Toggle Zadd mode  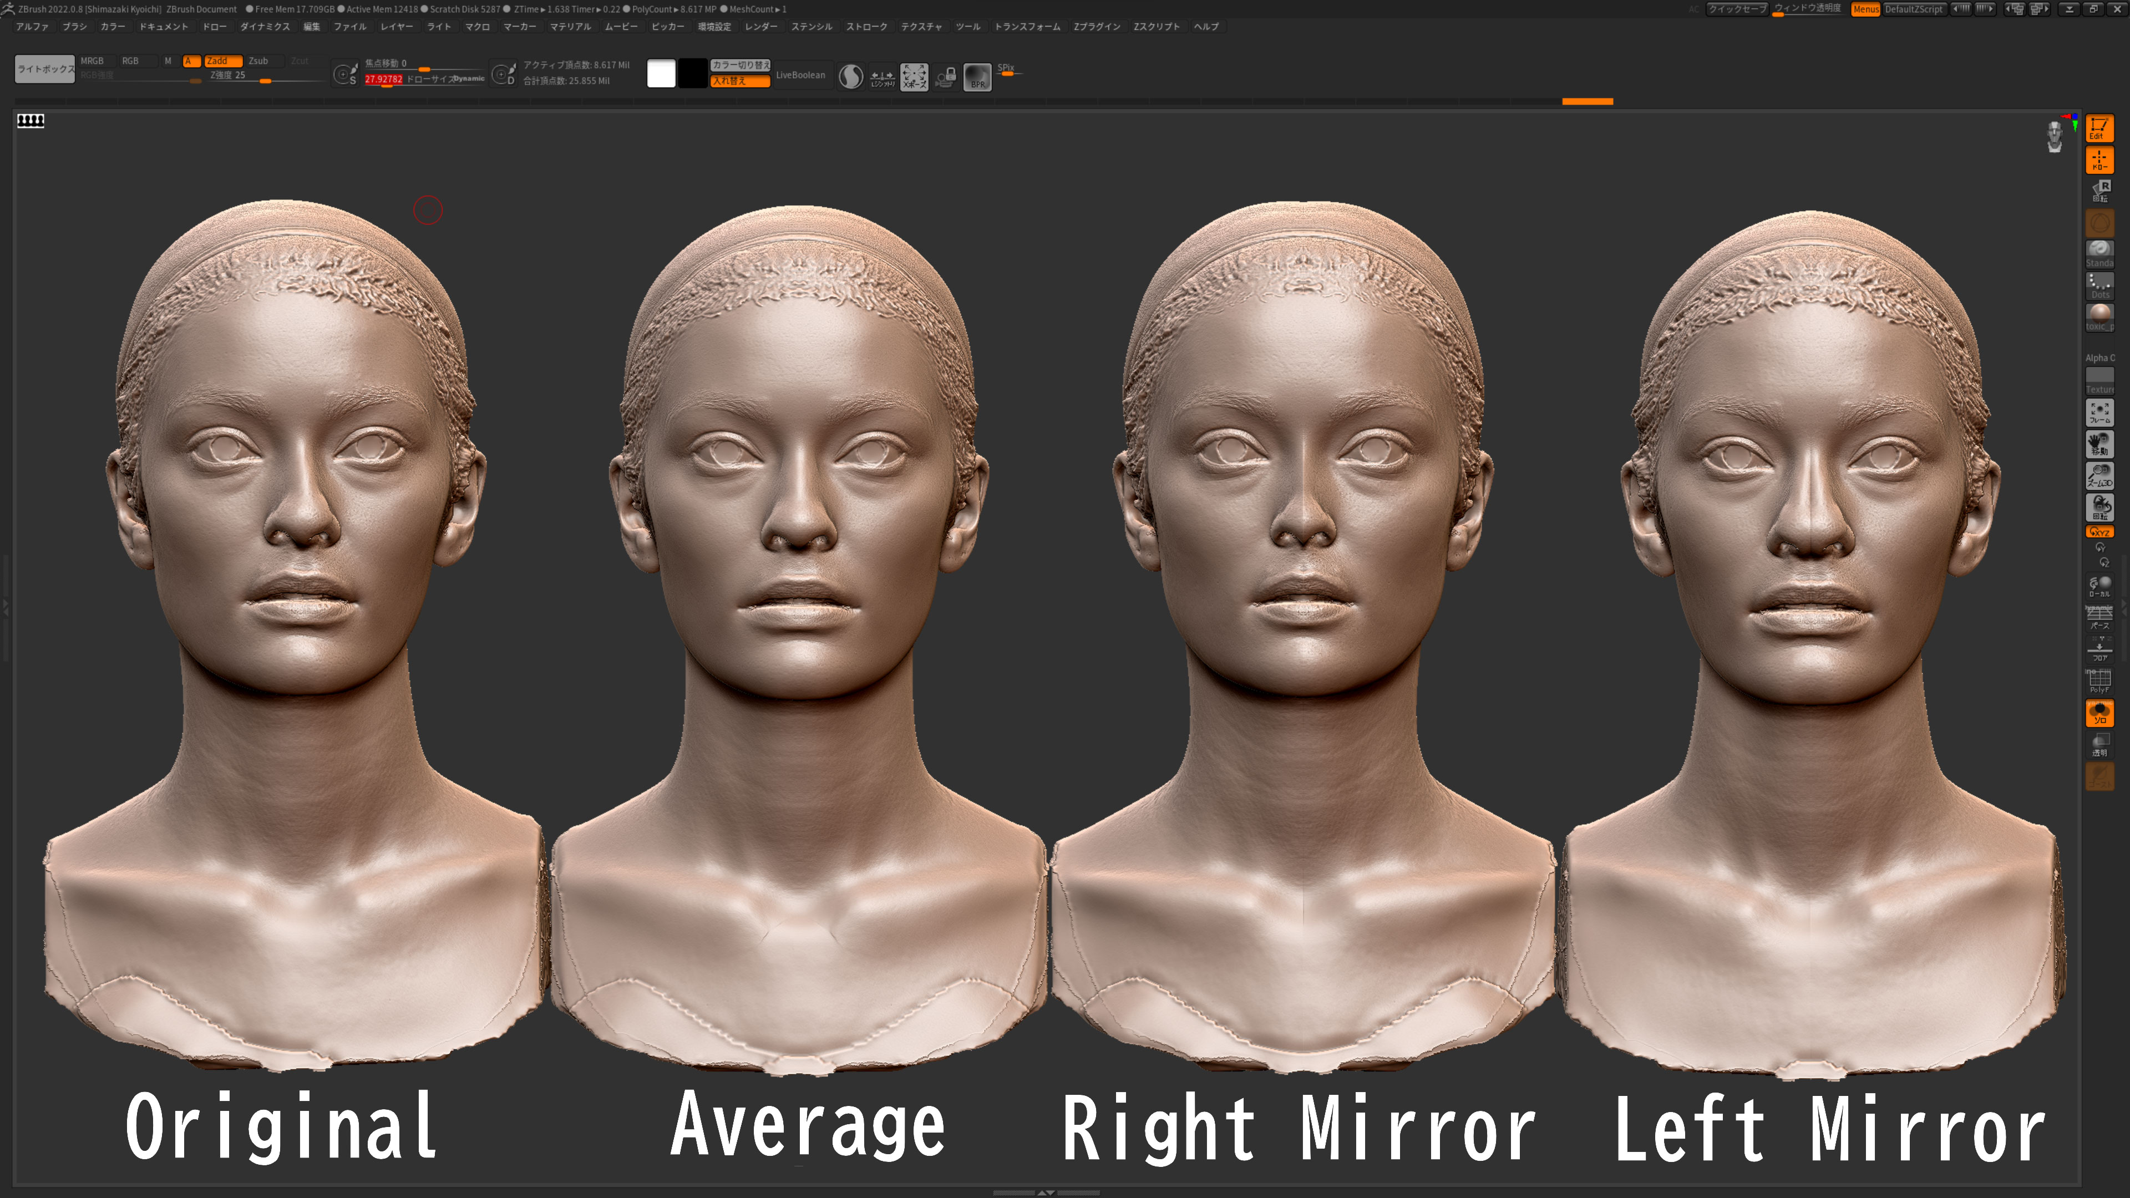click(223, 61)
